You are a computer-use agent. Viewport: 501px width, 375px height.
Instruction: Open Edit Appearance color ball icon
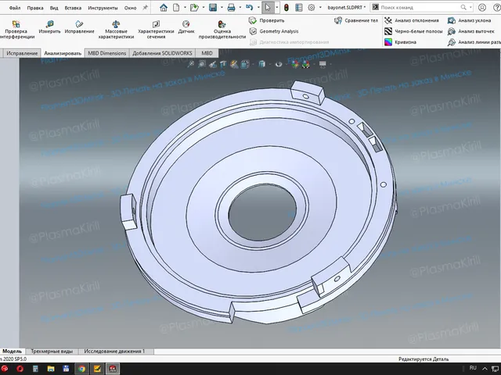pos(295,64)
